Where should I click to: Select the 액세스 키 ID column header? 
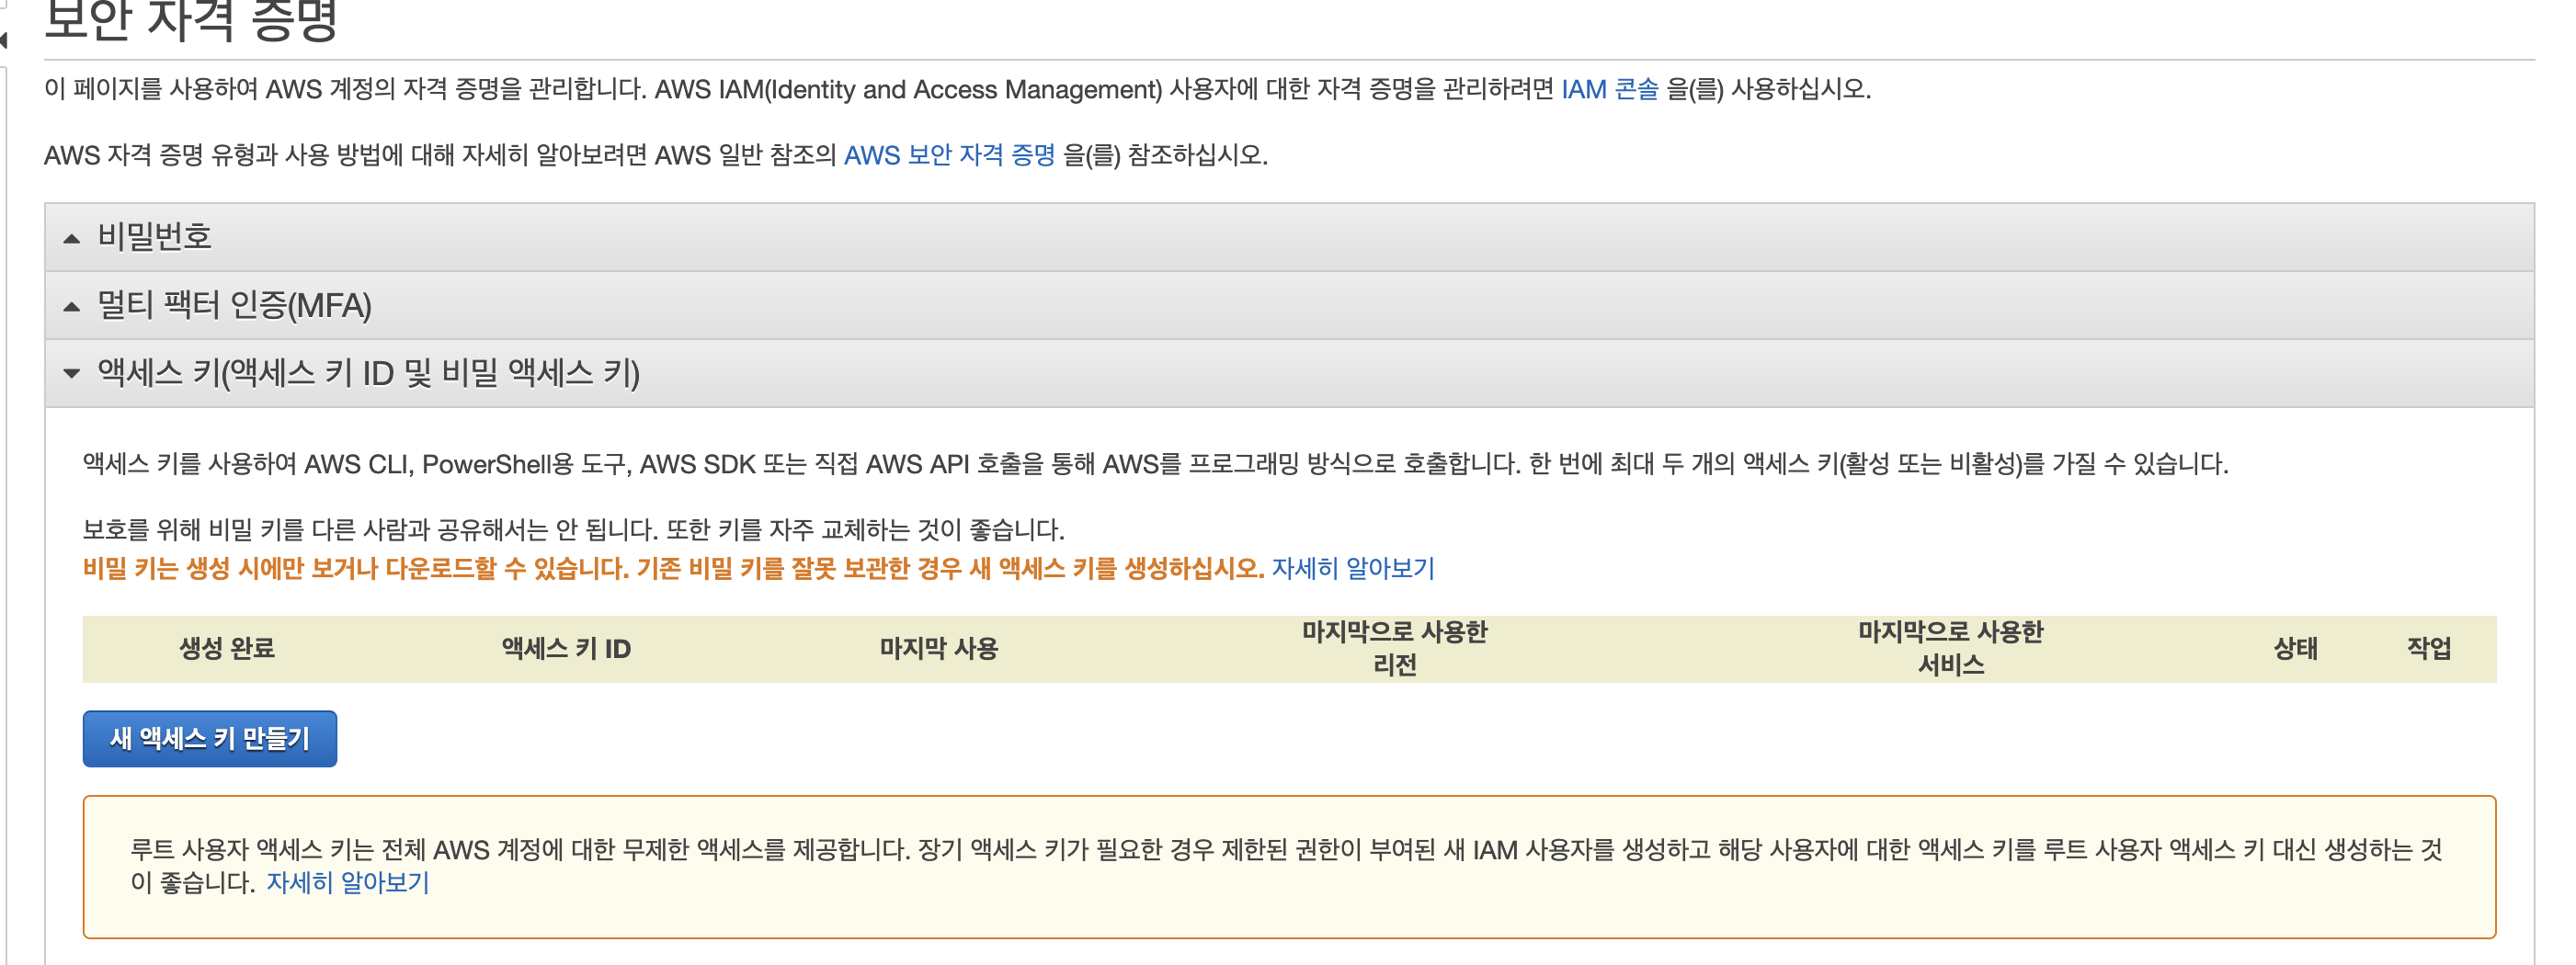[566, 648]
